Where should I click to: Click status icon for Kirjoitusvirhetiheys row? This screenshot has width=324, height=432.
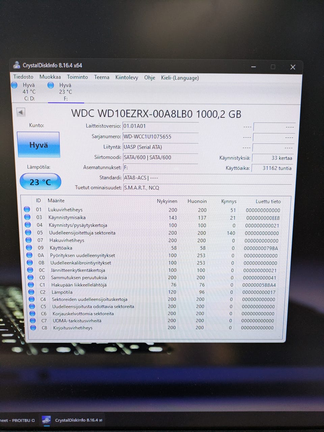[33, 328]
